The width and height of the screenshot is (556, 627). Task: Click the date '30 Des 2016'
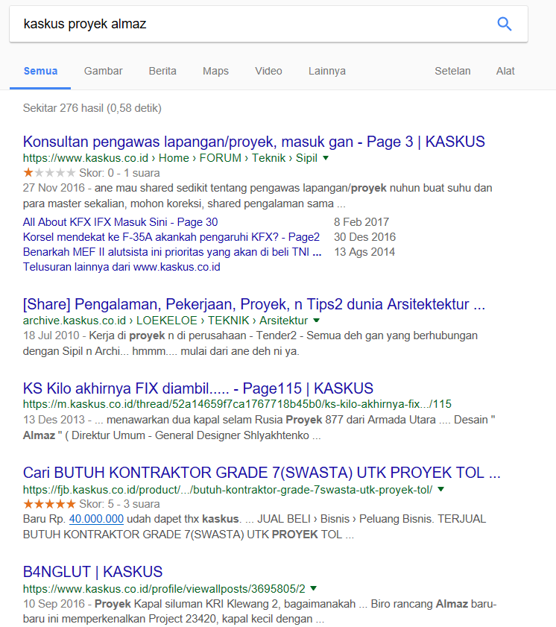[364, 237]
